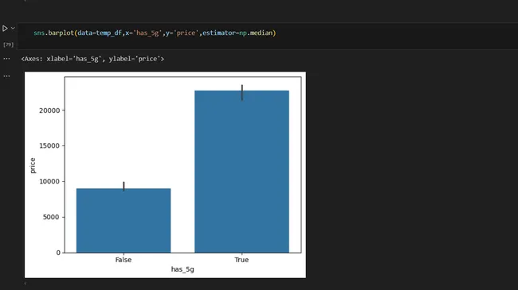Click the 5000 y-axis tick label
518x290 pixels.
(x=52, y=217)
